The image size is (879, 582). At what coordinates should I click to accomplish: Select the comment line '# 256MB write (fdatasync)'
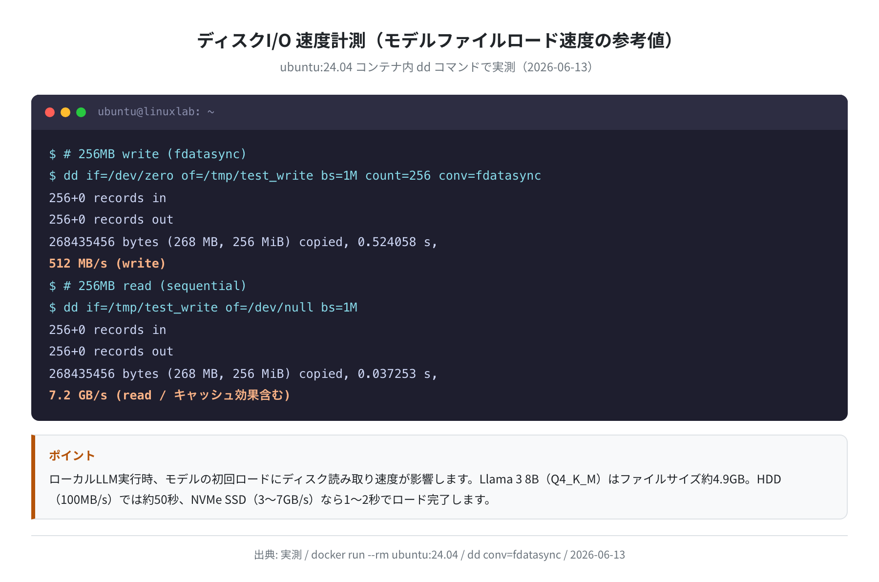(147, 154)
